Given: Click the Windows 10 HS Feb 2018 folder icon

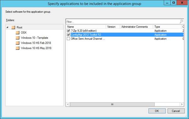Looking at the screenshot, I should pyautogui.click(x=18, y=43).
